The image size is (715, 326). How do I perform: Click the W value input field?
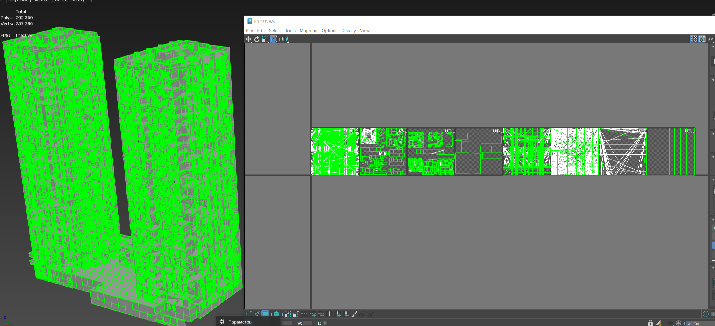coord(308,323)
